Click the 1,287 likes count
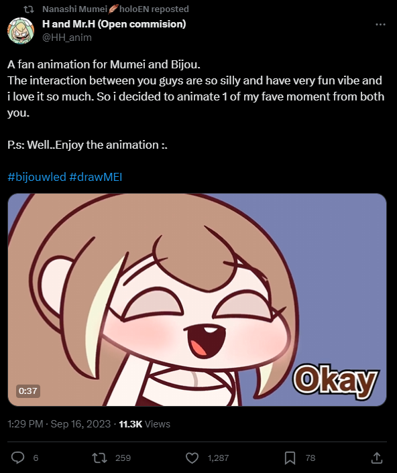This screenshot has height=473, width=397. (x=218, y=458)
